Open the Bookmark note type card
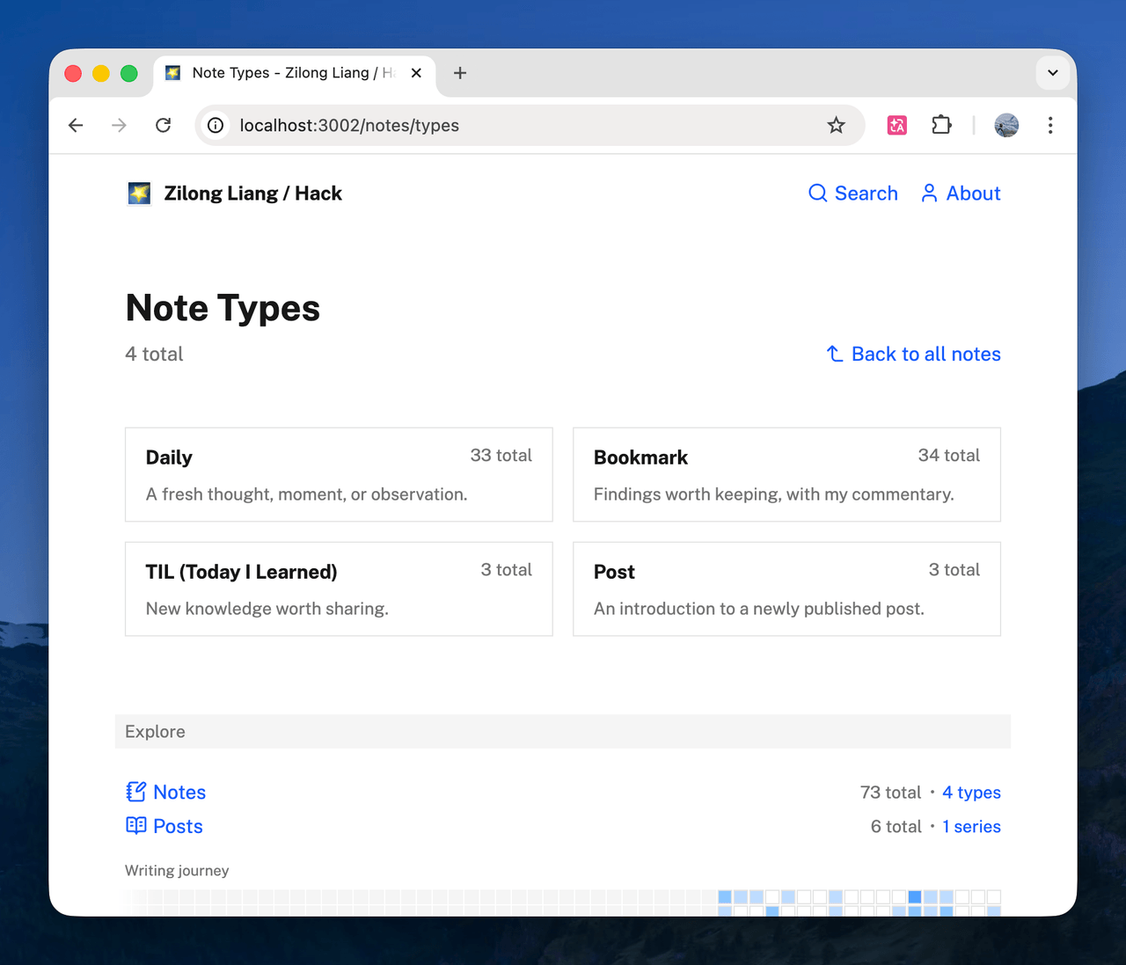The width and height of the screenshot is (1126, 965). (786, 475)
